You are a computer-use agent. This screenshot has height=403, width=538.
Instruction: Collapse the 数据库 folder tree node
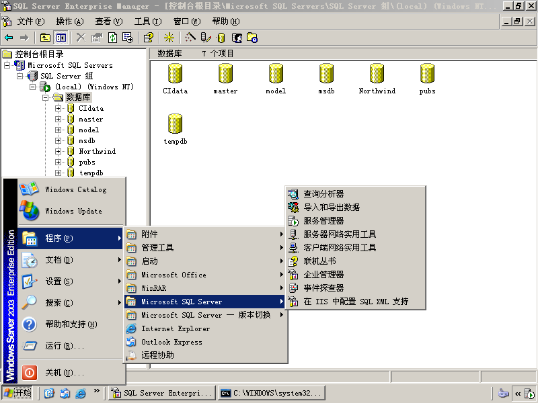click(45, 97)
